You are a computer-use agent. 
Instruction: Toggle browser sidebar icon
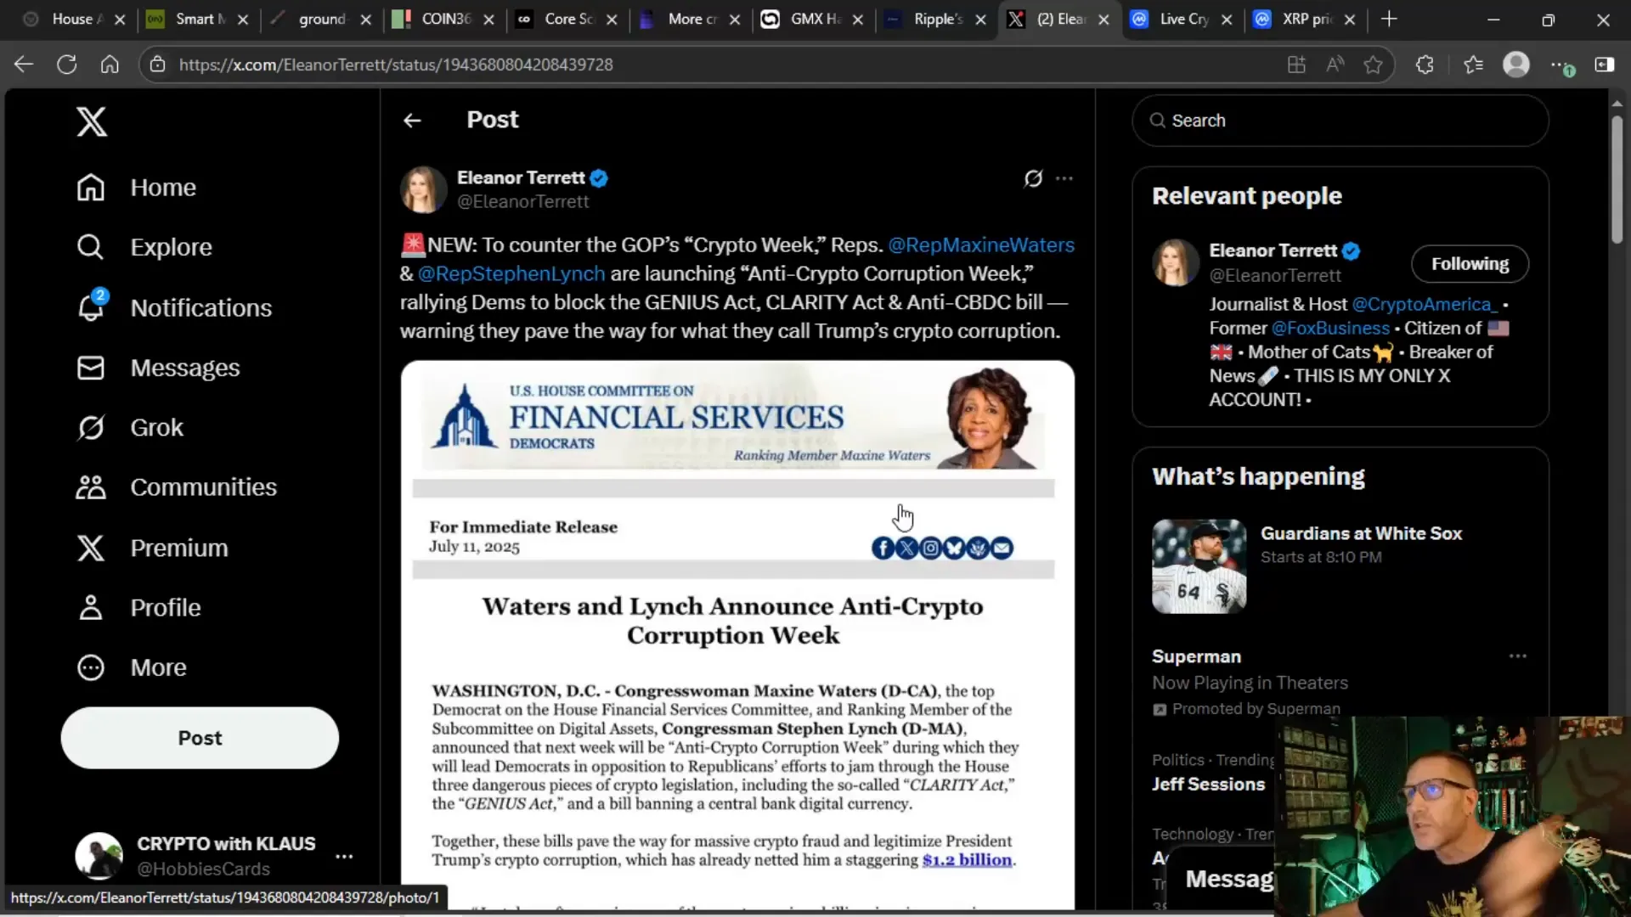[1605, 65]
